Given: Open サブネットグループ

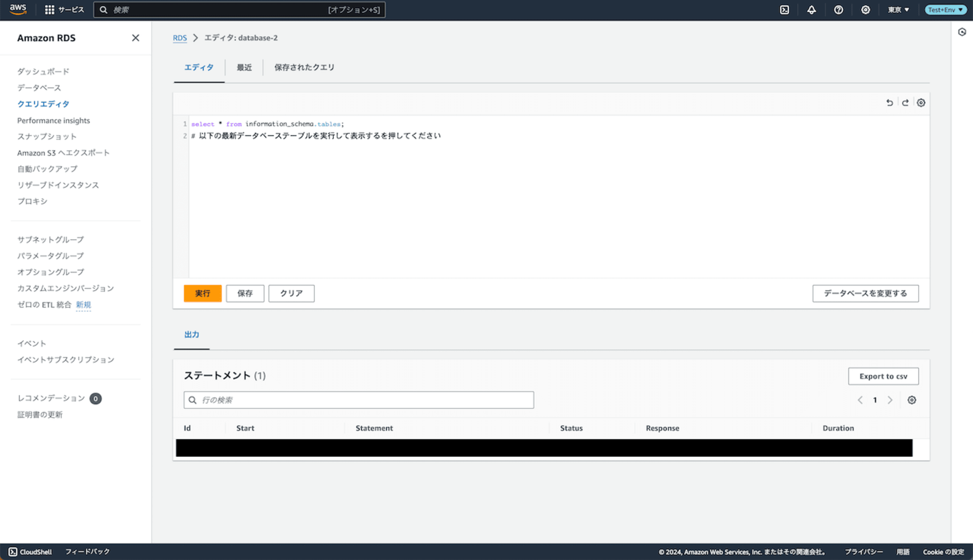Looking at the screenshot, I should tap(51, 240).
